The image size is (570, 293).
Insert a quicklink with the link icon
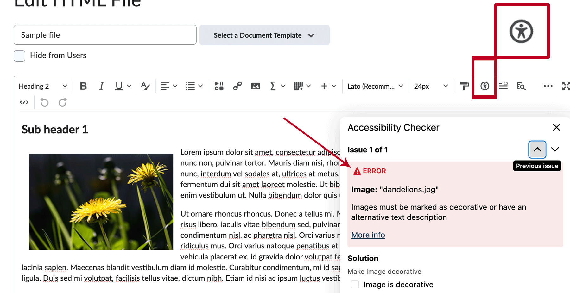237,86
